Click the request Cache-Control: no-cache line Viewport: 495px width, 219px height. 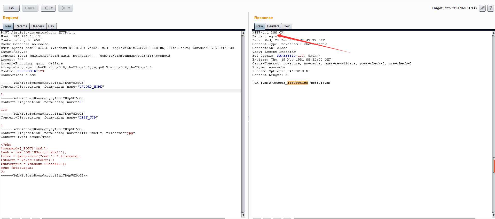point(25,44)
